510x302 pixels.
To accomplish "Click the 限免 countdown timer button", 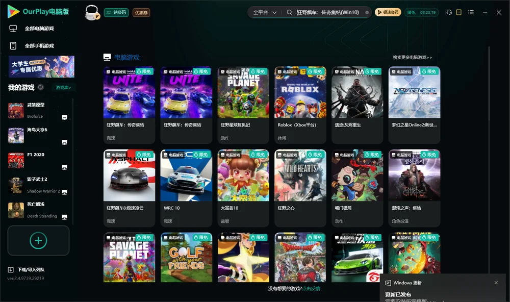I will pyautogui.click(x=422, y=12).
